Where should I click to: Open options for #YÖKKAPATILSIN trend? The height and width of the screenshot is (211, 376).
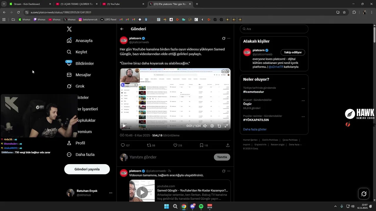[303, 117]
